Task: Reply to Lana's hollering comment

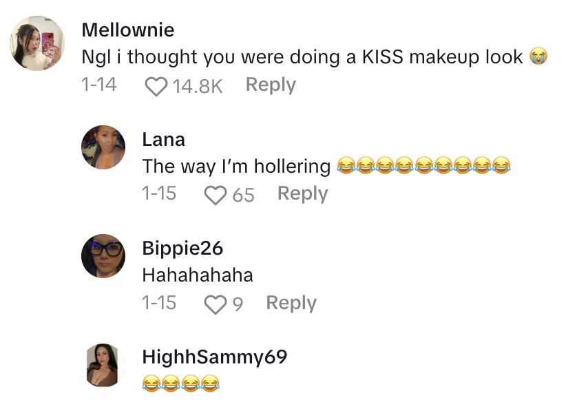Action: coord(302,194)
